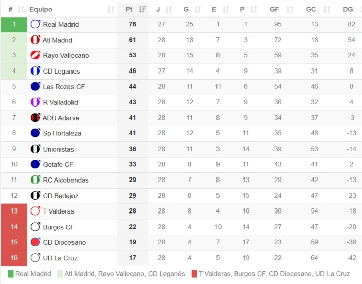Click the R Valladolid purple crest icon
Image resolution: width=362 pixels, height=284 pixels.
[35, 102]
